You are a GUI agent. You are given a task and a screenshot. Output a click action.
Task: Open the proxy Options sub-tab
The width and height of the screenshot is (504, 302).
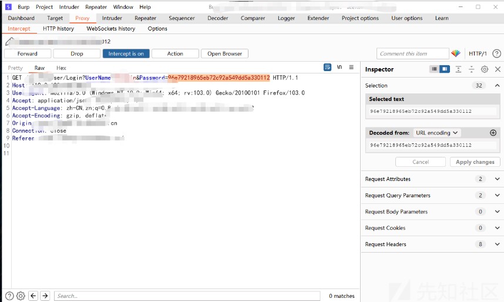[x=157, y=29]
